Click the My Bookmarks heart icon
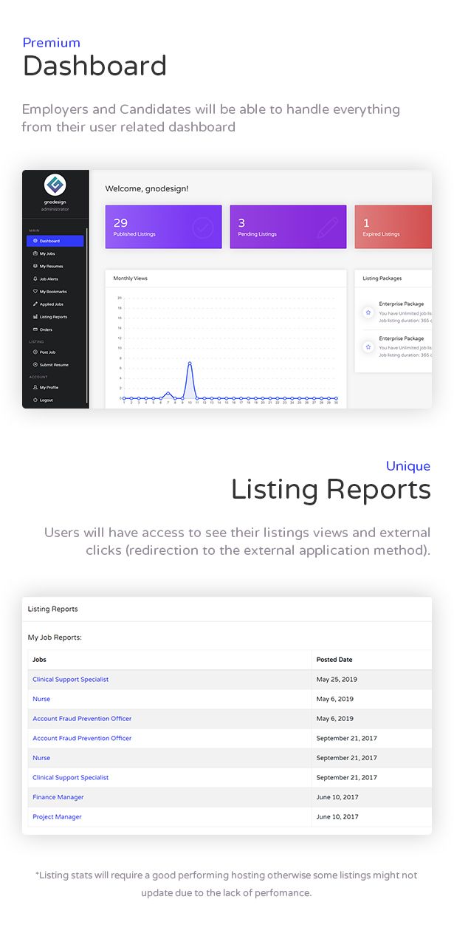The width and height of the screenshot is (454, 936). [x=35, y=291]
